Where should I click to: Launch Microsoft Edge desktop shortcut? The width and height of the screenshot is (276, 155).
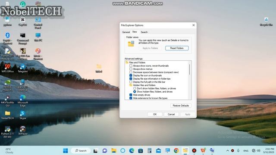tap(23, 101)
